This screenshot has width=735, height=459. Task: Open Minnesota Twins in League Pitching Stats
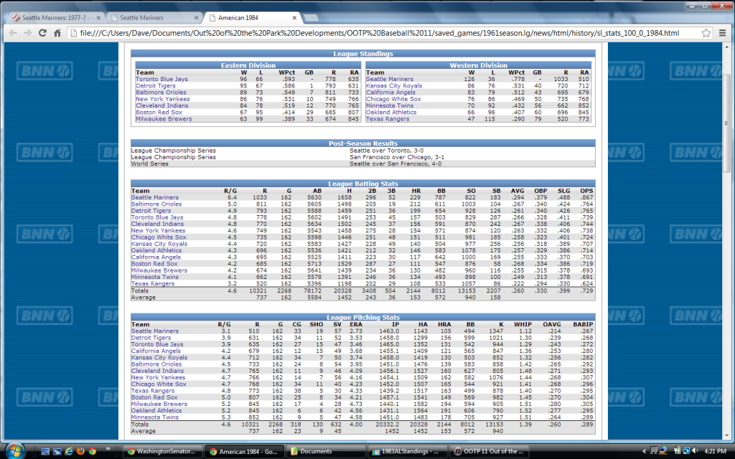(155, 417)
